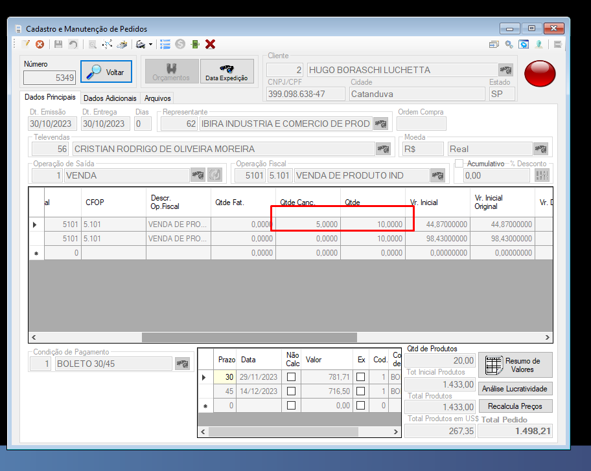Screen dimensions: 591x471
Task: Expand the printer dropdown arrow
Action: tap(150, 45)
